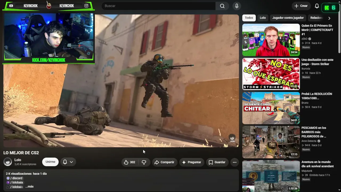The height and width of the screenshot is (192, 341).
Task: Click the "3,45 K suscriptores" text
Action: (25, 164)
